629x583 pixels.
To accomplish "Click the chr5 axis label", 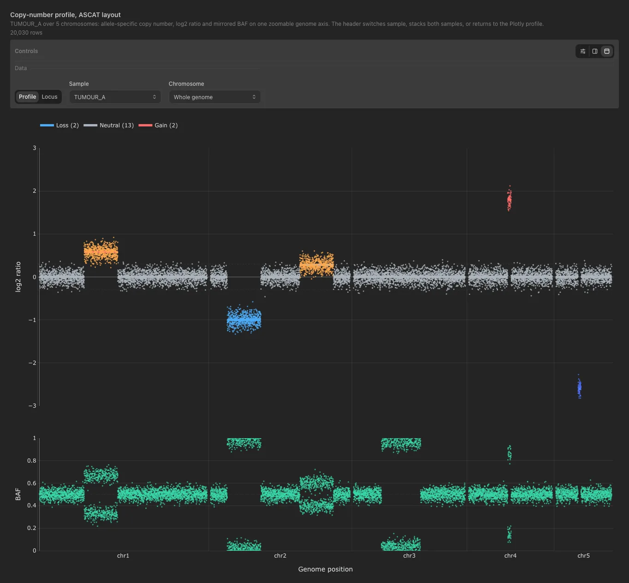I will [584, 556].
